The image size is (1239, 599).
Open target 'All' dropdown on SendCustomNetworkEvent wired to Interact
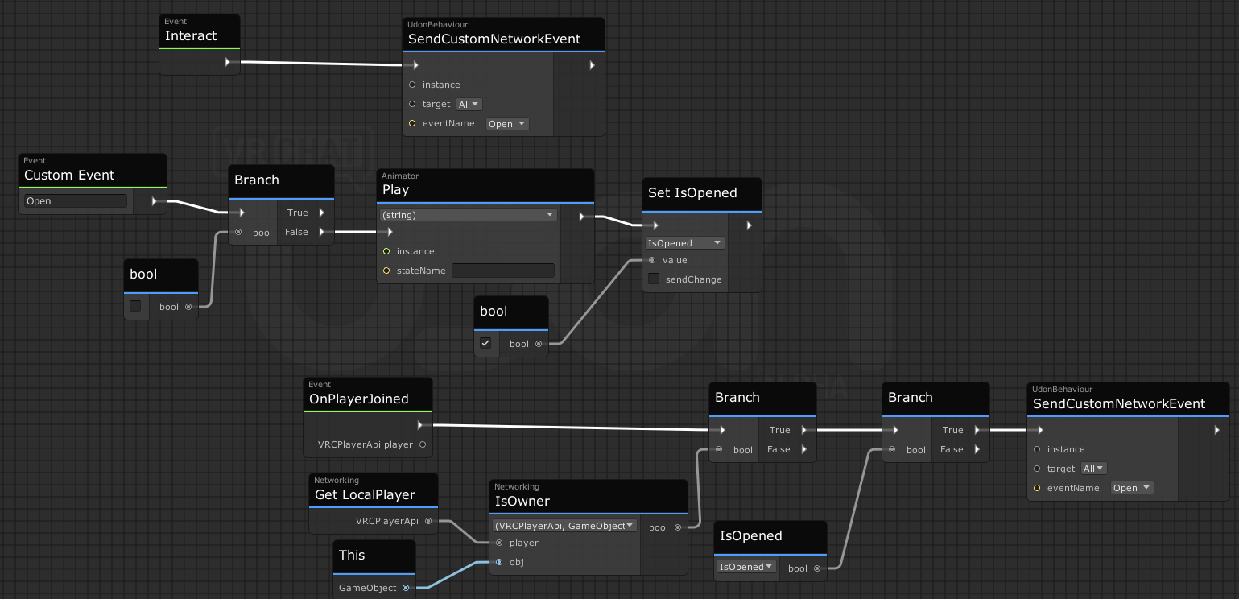click(469, 104)
